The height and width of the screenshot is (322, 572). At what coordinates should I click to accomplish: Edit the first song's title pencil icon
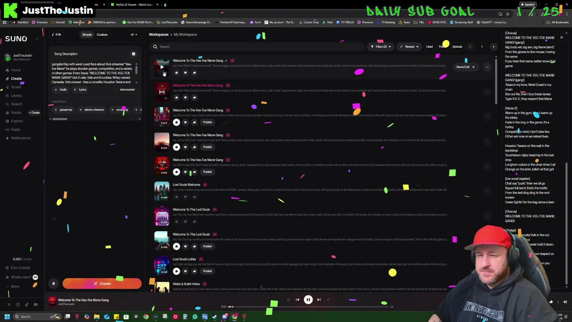(x=226, y=61)
